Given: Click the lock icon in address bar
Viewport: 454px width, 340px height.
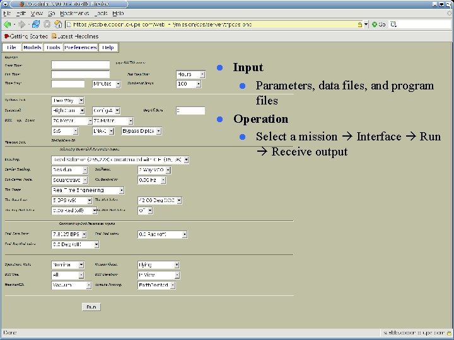Looking at the screenshot, I should 359,25.
